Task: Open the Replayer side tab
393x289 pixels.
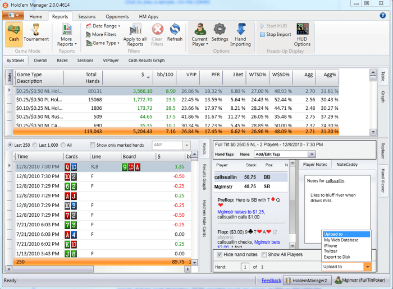Action: [x=383, y=151]
